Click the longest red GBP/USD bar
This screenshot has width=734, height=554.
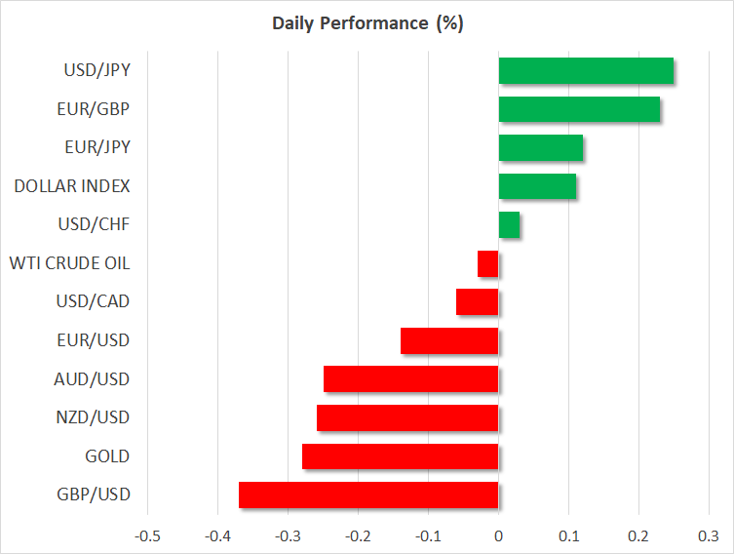(x=368, y=495)
